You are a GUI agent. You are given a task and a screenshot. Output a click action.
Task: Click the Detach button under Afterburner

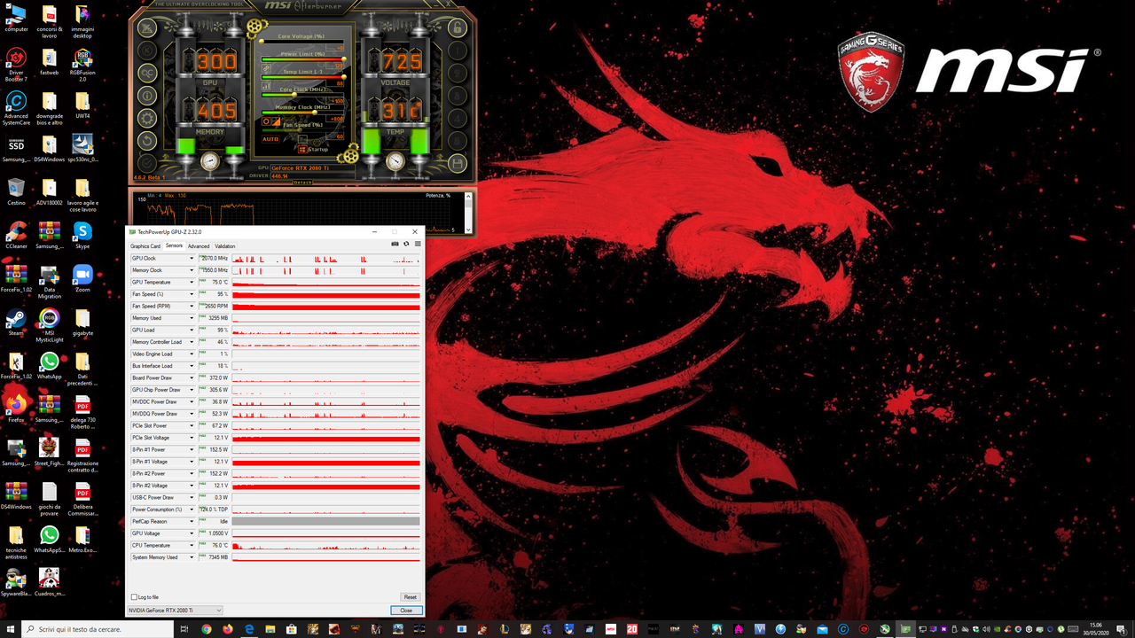click(x=302, y=183)
